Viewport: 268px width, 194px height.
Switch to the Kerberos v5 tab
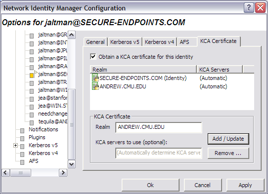pos(125,42)
